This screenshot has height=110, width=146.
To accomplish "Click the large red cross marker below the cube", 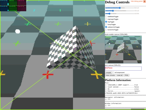I will point(48,75).
